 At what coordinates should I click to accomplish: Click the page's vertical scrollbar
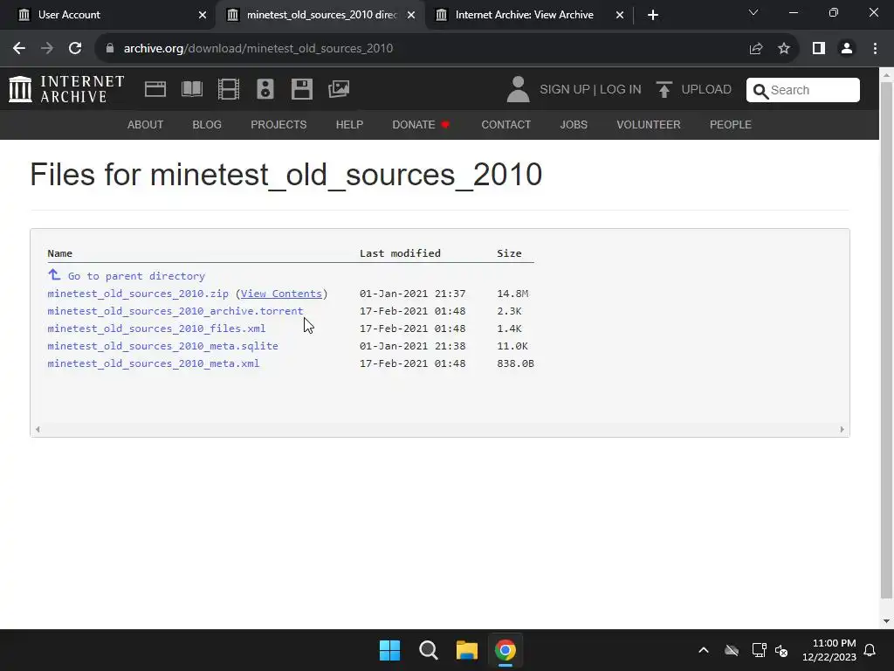click(x=887, y=340)
